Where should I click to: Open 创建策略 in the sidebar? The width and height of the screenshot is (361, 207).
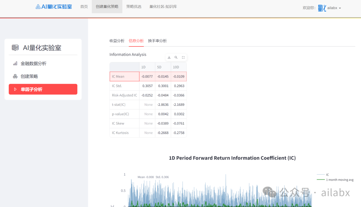pyautogui.click(x=29, y=76)
